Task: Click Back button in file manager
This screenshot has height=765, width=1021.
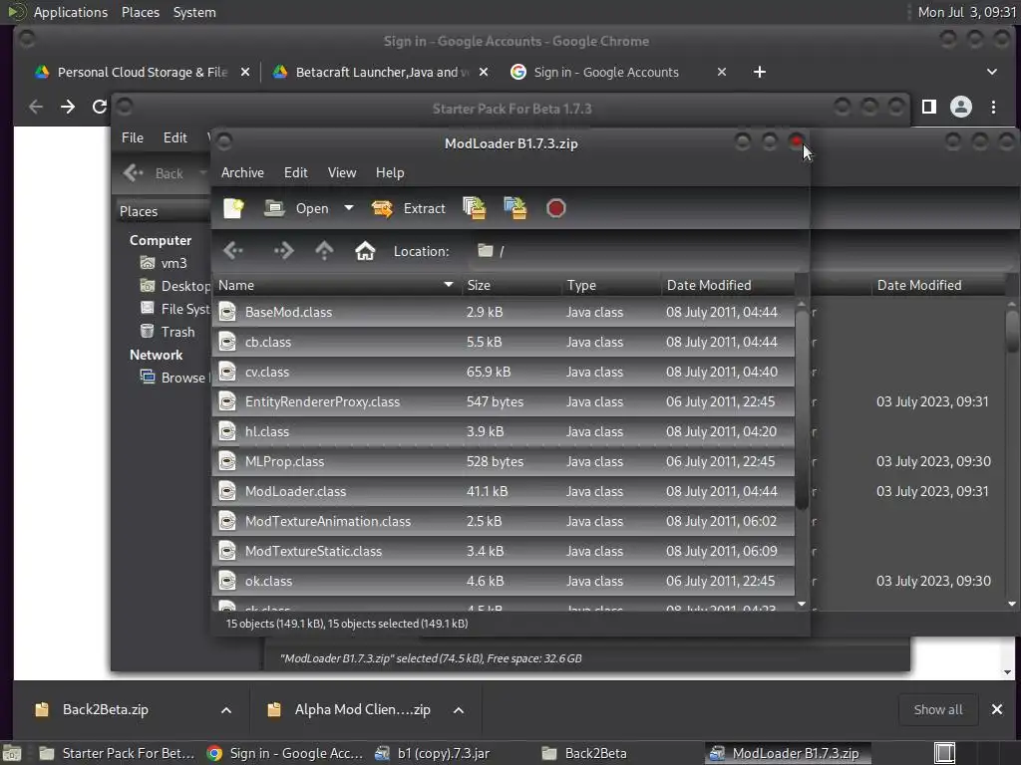Action: [x=155, y=173]
